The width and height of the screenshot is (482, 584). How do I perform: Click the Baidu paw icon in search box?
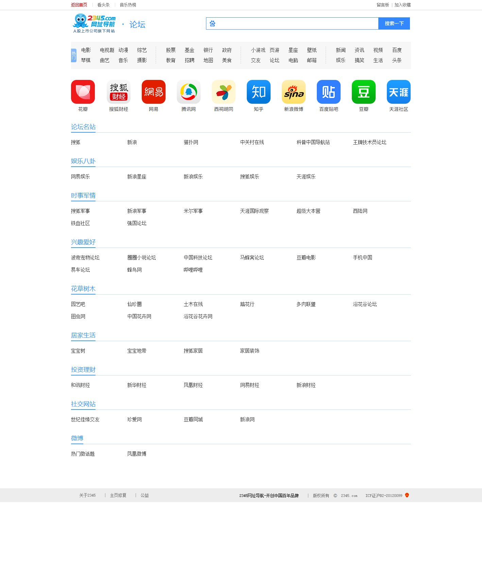click(212, 23)
